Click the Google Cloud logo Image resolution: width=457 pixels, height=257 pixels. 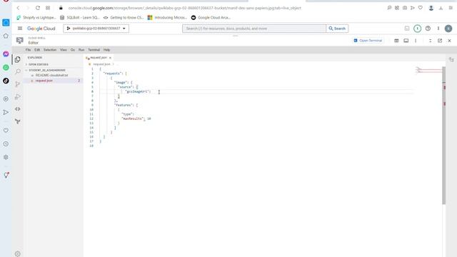tap(41, 29)
